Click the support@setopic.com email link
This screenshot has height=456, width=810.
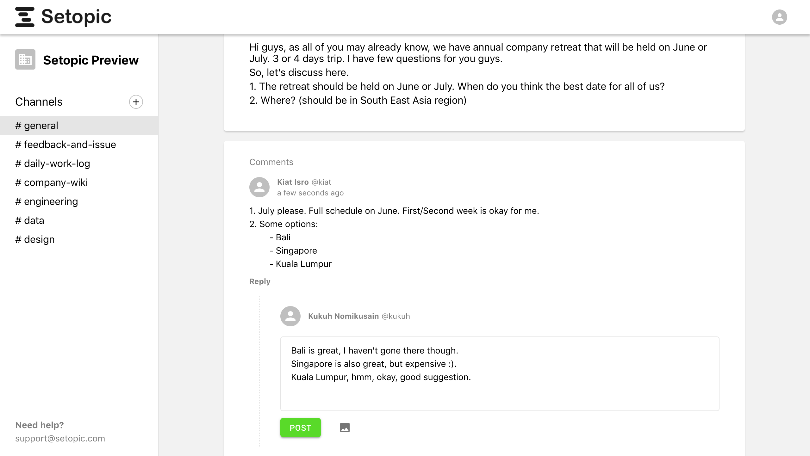pos(60,438)
